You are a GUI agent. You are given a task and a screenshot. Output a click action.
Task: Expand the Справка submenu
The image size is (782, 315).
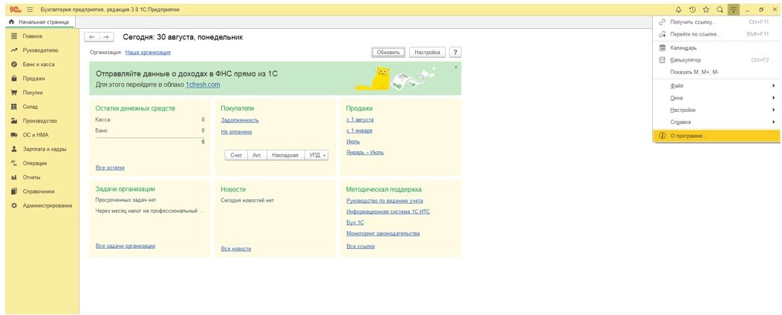click(716, 122)
